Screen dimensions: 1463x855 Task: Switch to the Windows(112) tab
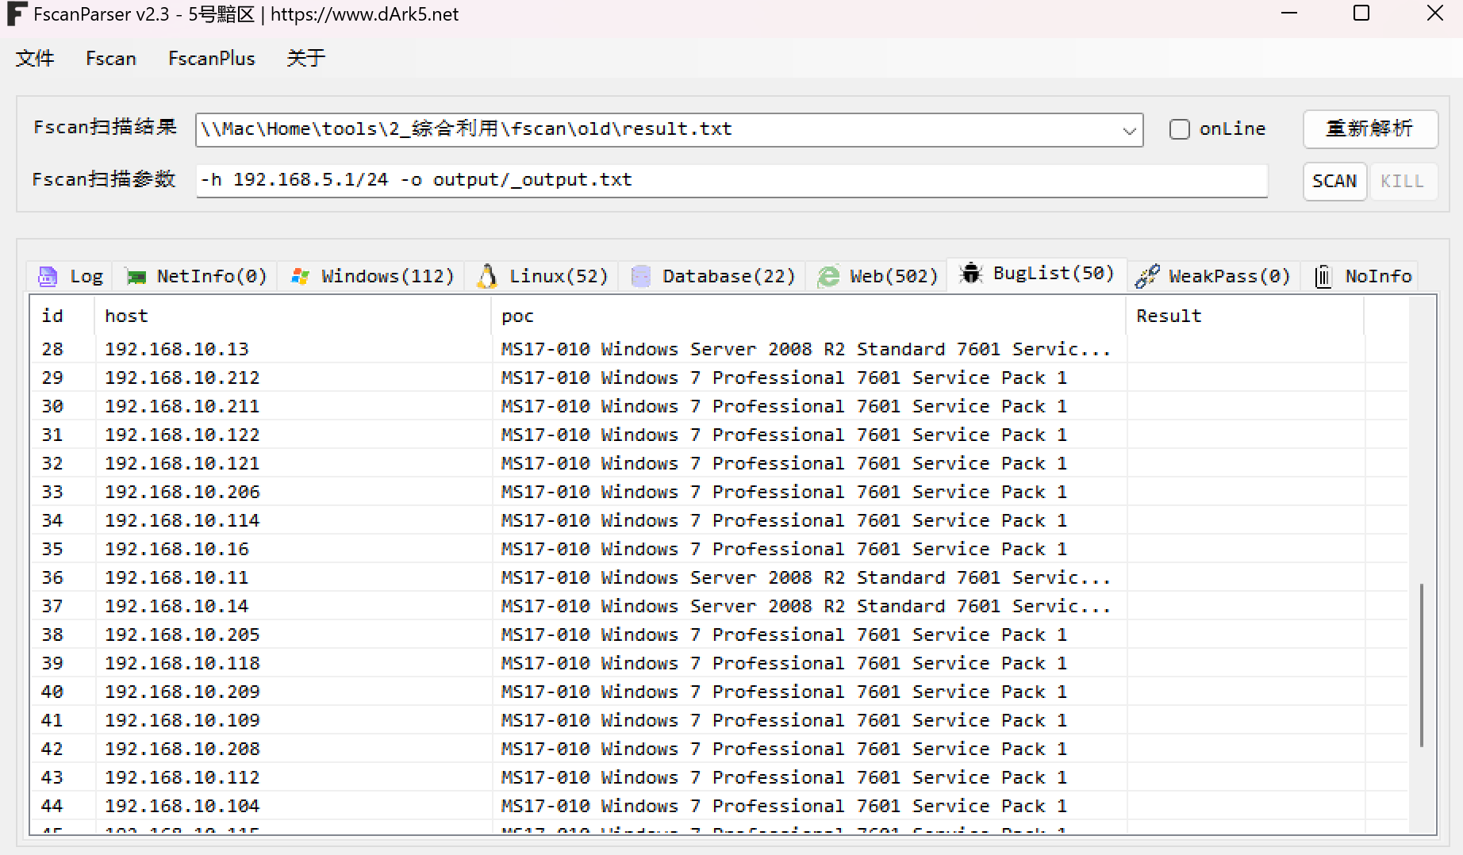(x=371, y=276)
